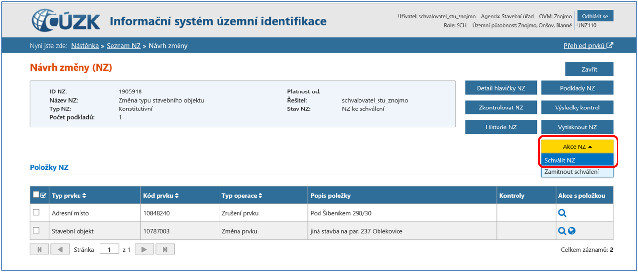Choose Zamítnout schválení menu option
The width and height of the screenshot is (638, 272).
[577, 172]
